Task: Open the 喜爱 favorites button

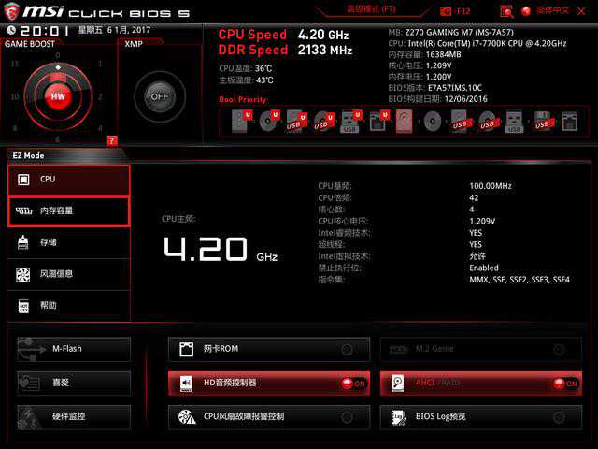Action: (x=73, y=383)
